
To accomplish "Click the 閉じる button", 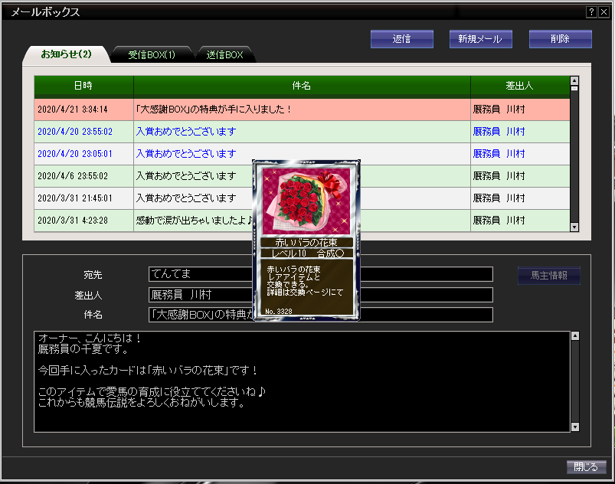I will 587,466.
